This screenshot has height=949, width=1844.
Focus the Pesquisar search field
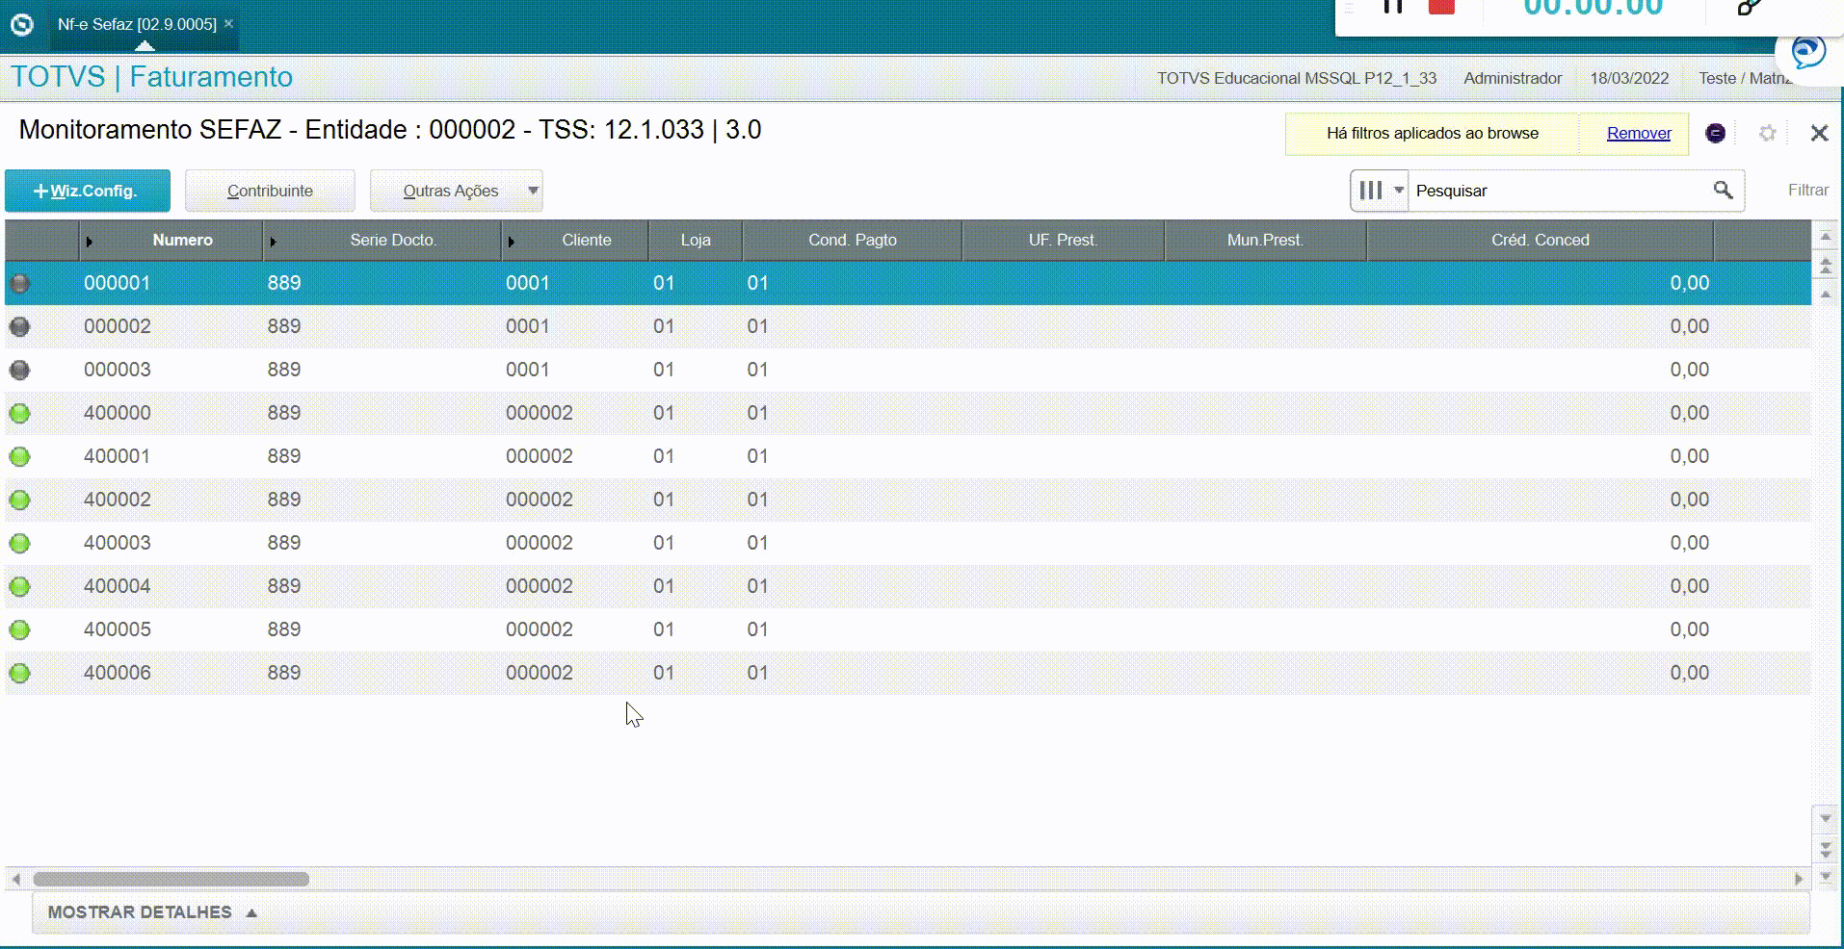(x=1559, y=191)
